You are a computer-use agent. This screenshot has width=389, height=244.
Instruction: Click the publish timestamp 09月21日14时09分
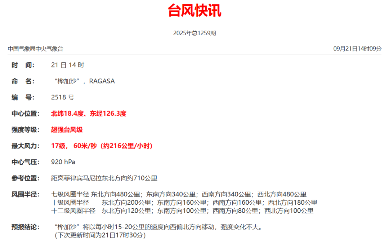click(357, 49)
